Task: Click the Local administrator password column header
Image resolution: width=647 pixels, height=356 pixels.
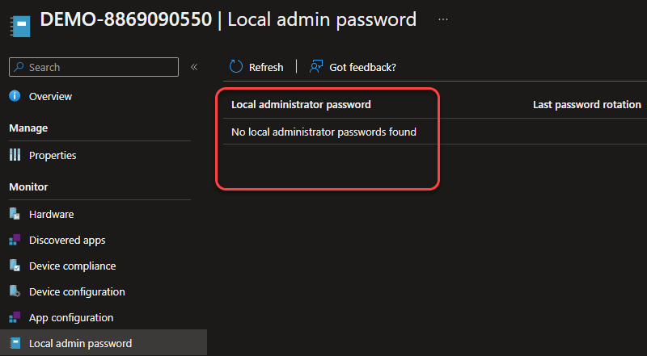Action: (x=301, y=104)
